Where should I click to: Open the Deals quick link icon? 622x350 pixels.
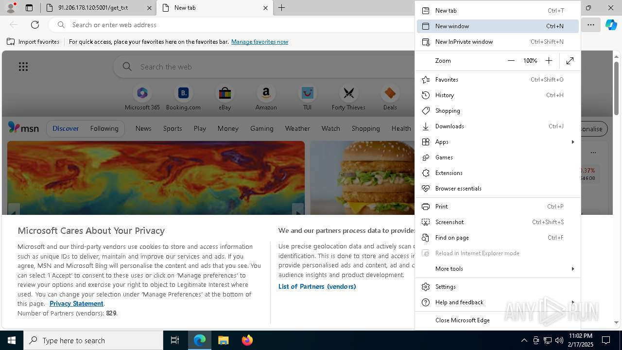click(x=390, y=93)
